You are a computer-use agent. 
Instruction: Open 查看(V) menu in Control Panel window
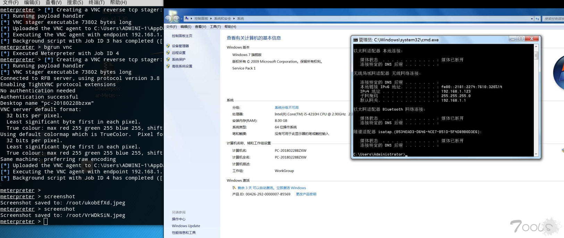coord(200,27)
